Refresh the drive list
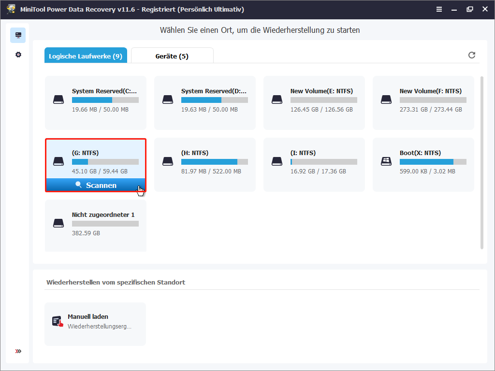495x371 pixels. tap(472, 55)
